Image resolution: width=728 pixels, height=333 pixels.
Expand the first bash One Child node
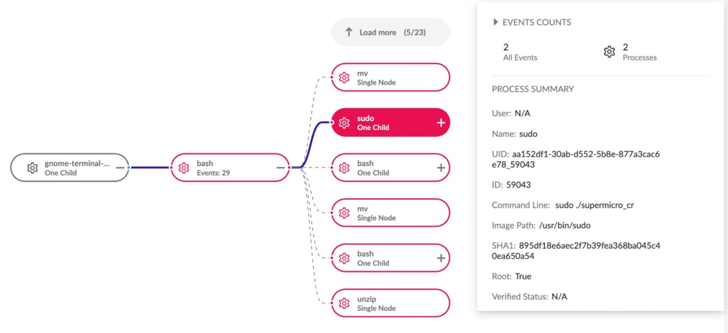point(441,167)
